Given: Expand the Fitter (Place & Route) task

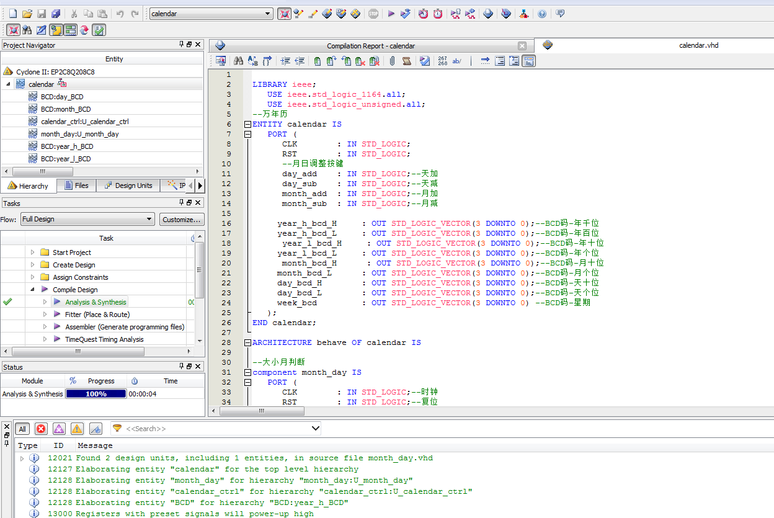Looking at the screenshot, I should [x=45, y=315].
